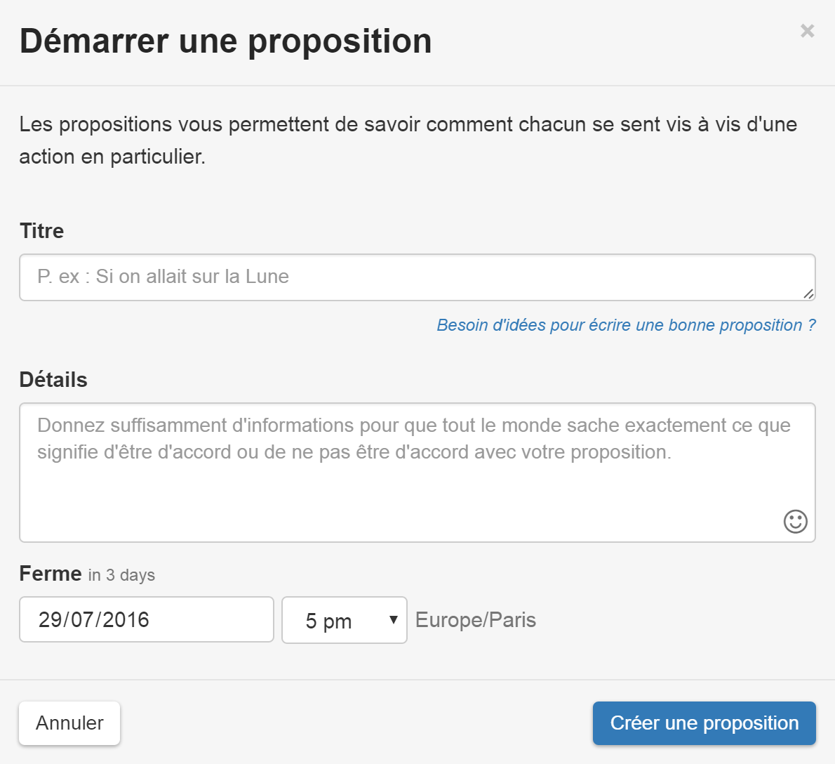Click the 'Titre' label above the field
The image size is (835, 764).
click(x=41, y=230)
